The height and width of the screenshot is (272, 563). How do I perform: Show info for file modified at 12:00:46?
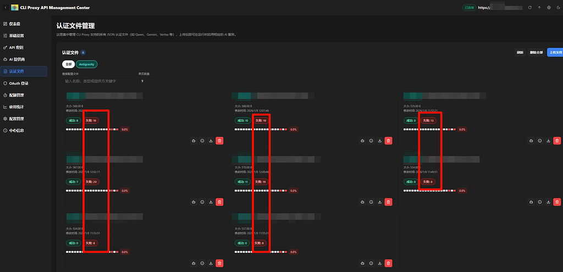[x=371, y=202]
